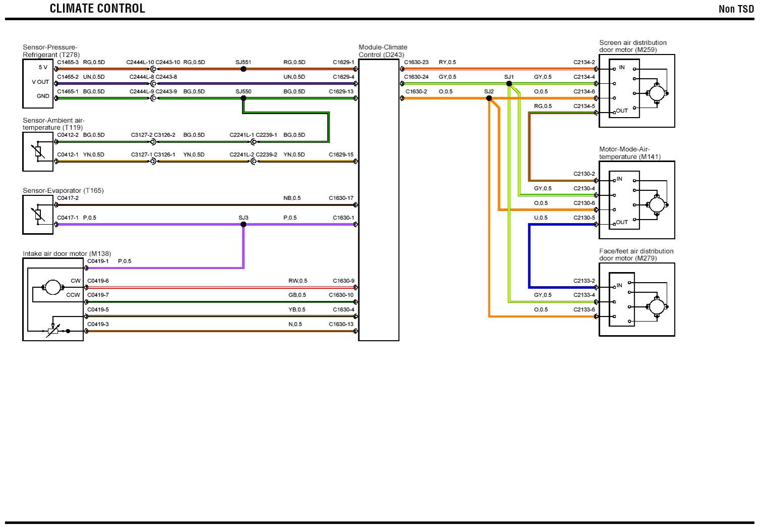Select the screen air distribution motor symbol

tap(656, 93)
